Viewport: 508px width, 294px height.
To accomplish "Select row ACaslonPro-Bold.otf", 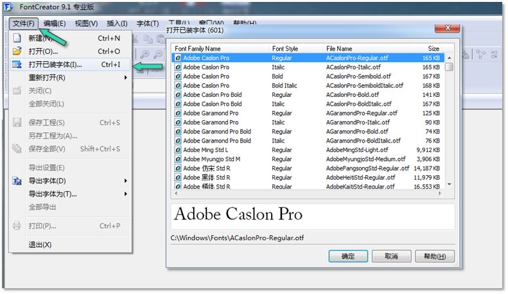I will (x=308, y=95).
